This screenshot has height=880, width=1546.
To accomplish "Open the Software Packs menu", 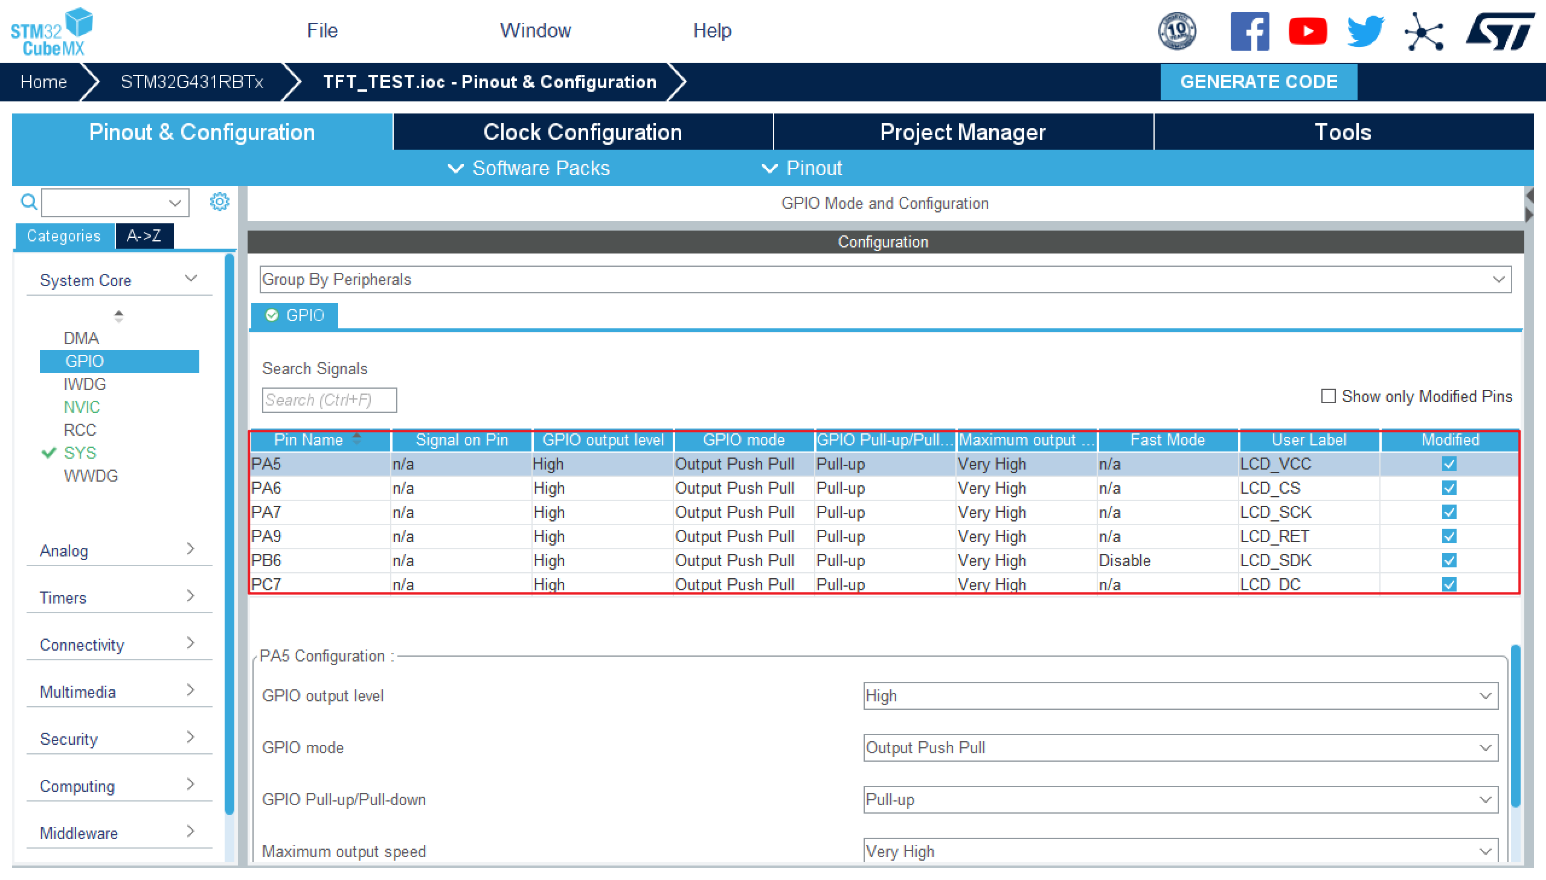I will pos(529,168).
